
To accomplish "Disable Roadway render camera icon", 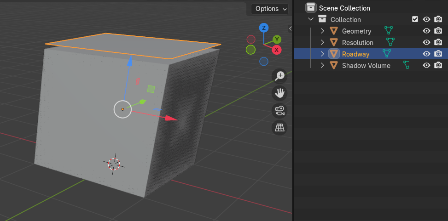I will pos(438,54).
